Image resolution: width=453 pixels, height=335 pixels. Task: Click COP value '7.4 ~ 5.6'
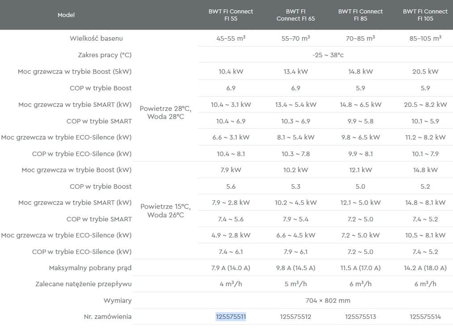(231, 219)
